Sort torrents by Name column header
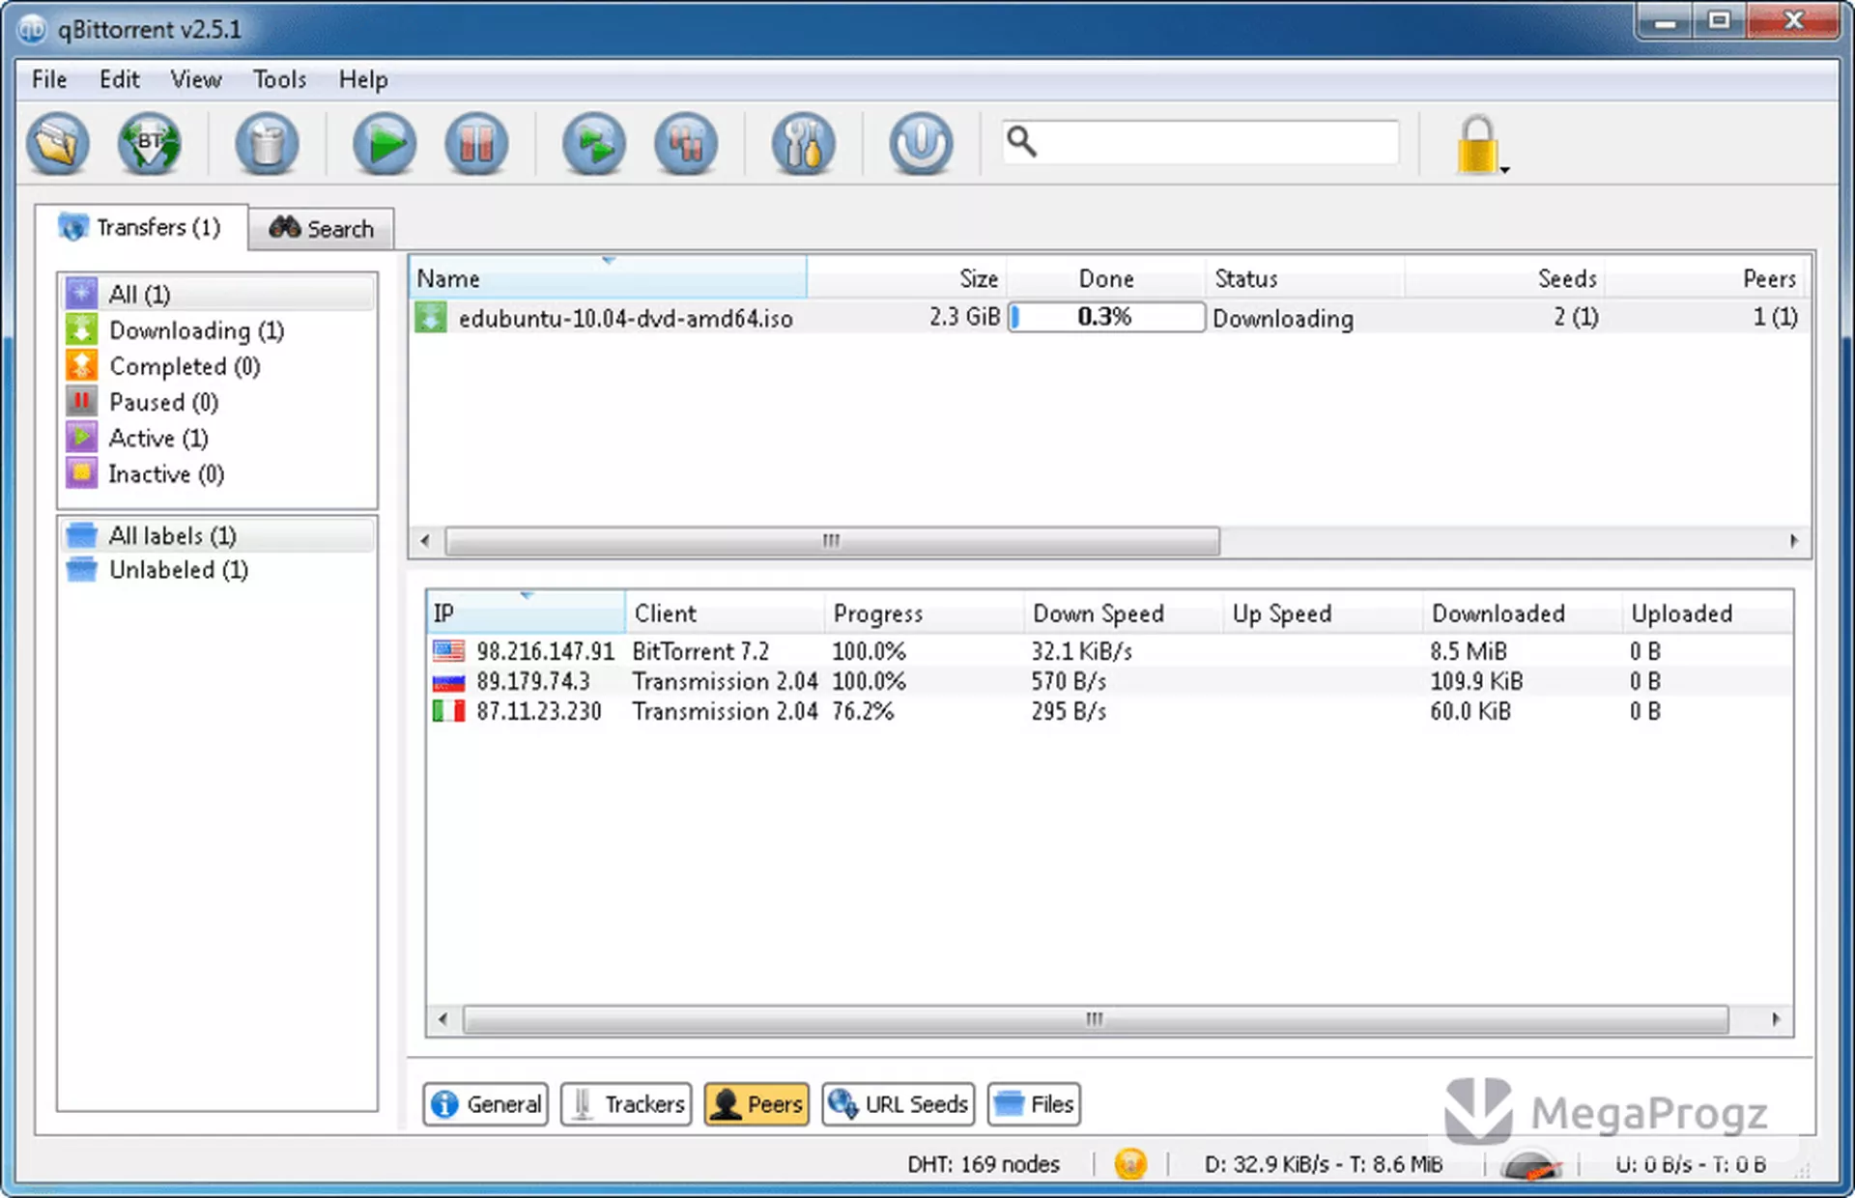 click(608, 278)
